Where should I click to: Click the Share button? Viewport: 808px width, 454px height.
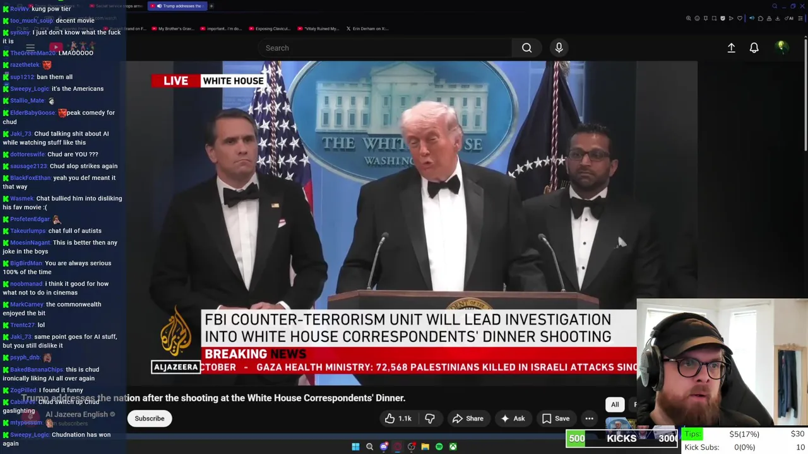pos(468,419)
